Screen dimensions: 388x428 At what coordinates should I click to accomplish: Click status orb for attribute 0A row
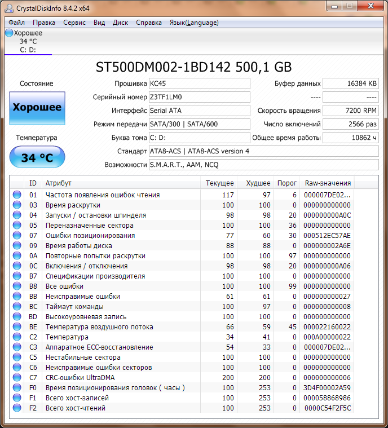coord(17,255)
